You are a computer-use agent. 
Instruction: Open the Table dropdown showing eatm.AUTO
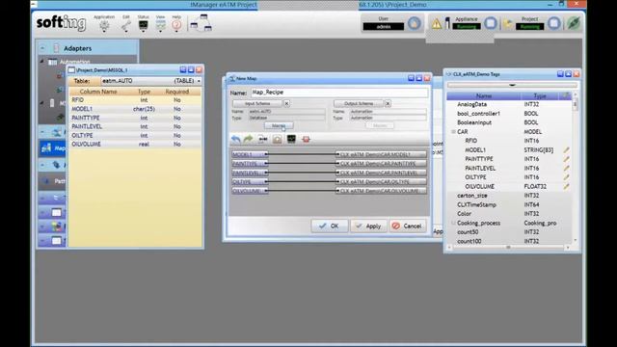coord(151,81)
